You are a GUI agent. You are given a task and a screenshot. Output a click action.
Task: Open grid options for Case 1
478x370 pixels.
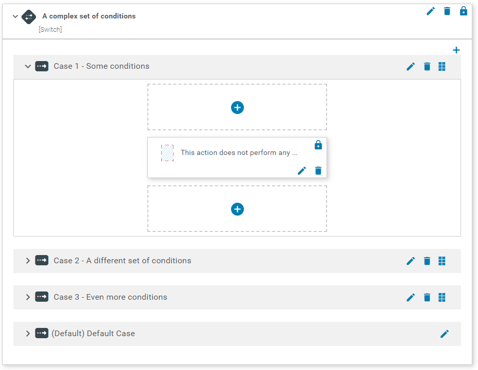(x=442, y=67)
